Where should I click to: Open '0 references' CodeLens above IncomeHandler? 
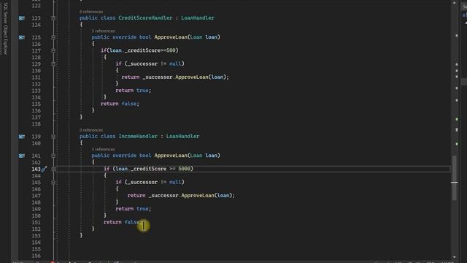(x=91, y=130)
